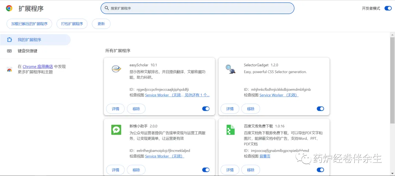Click the 所有扩展程序 heading
The height and width of the screenshot is (176, 395).
coord(118,51)
